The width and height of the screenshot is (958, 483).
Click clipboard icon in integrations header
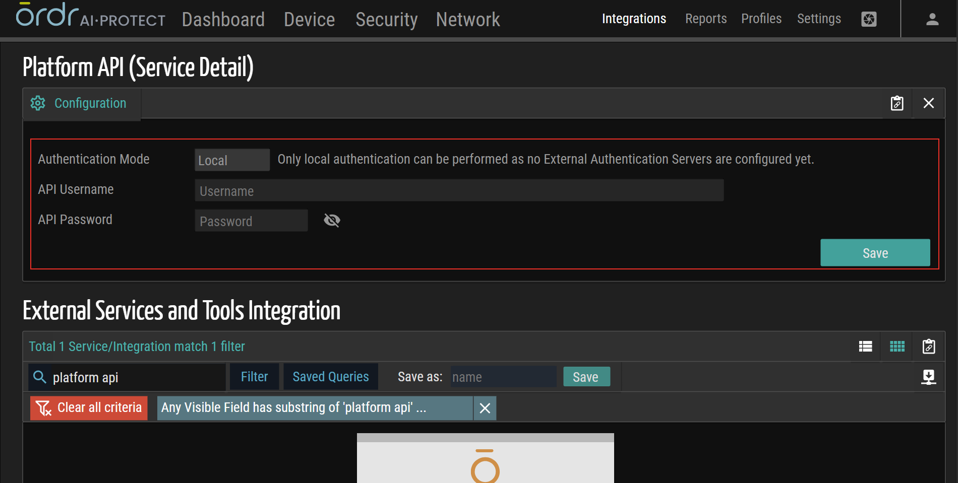[x=928, y=347]
